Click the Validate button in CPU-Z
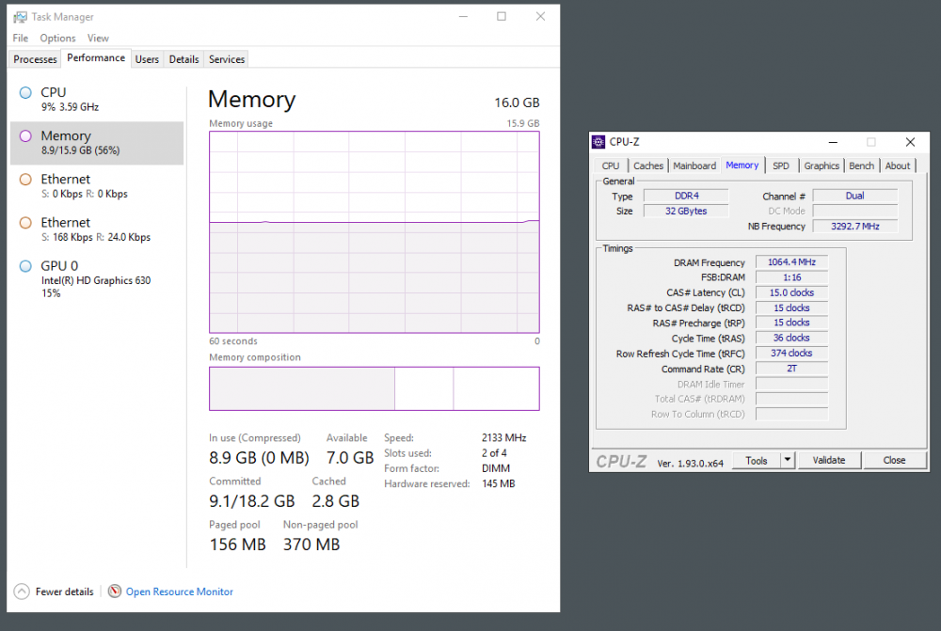Screen dimensions: 941x631 click(829, 460)
